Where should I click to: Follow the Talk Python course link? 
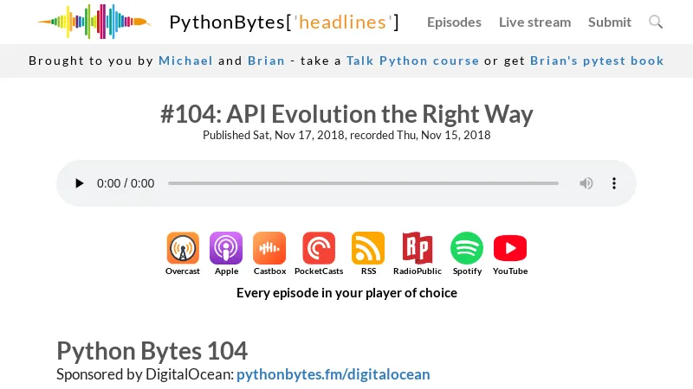click(x=412, y=61)
